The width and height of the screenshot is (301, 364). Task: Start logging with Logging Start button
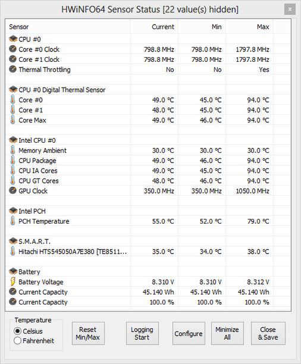(142, 333)
